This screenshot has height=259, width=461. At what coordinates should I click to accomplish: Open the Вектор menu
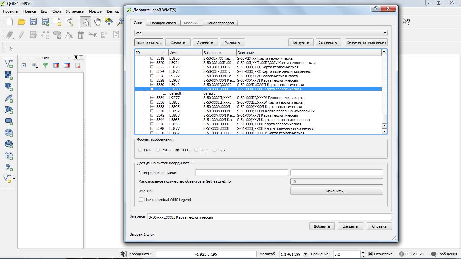pyautogui.click(x=113, y=11)
